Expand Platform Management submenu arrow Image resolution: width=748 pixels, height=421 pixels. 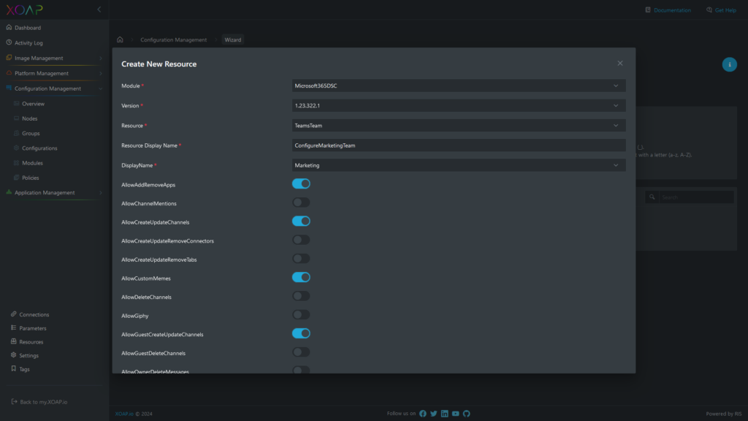(101, 74)
